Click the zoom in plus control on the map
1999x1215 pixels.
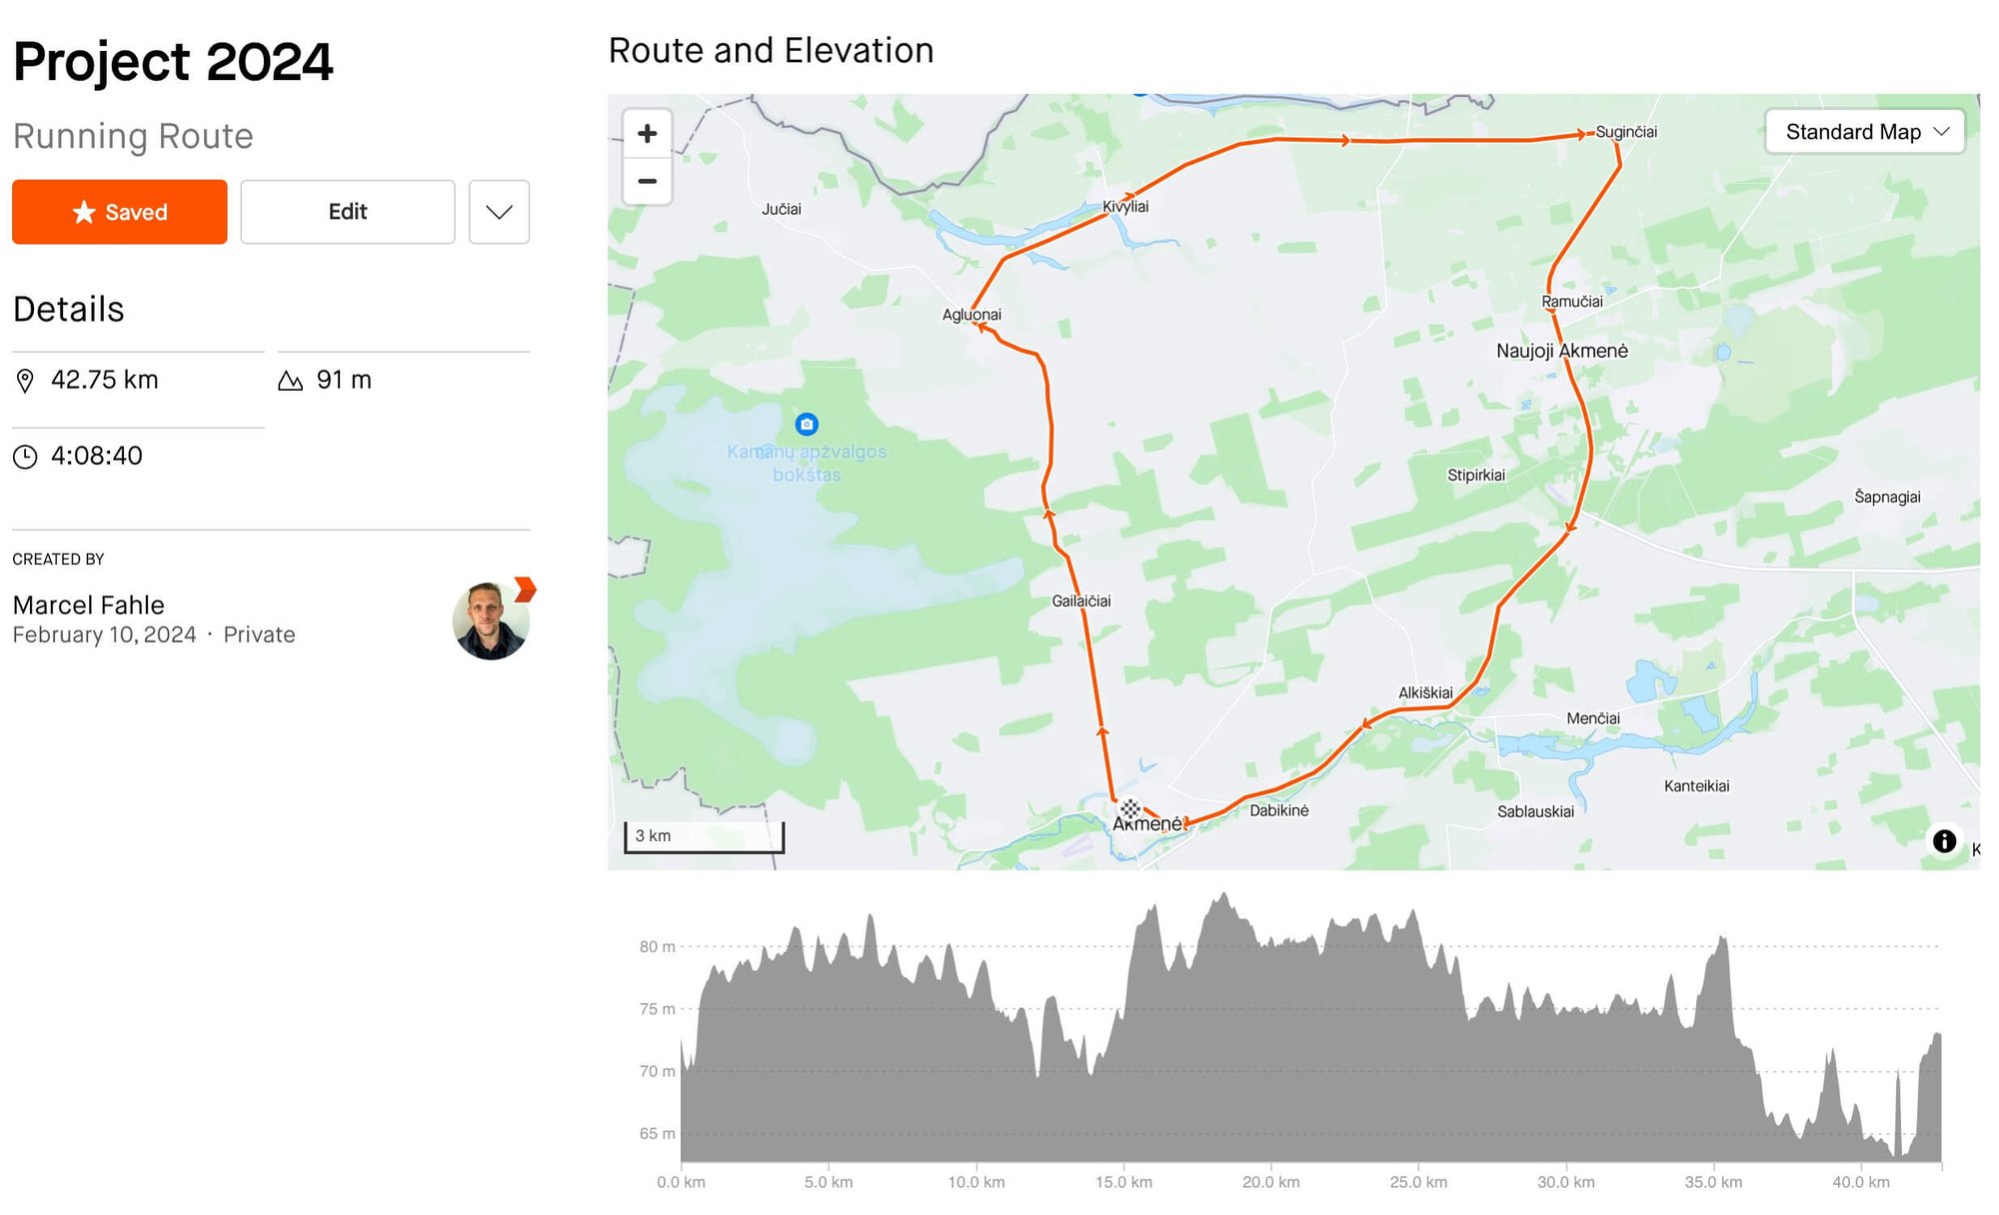647,133
